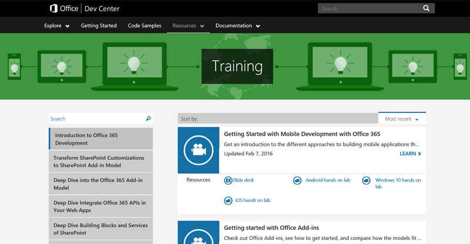Click the 'Sort by:' label

[x=189, y=119]
